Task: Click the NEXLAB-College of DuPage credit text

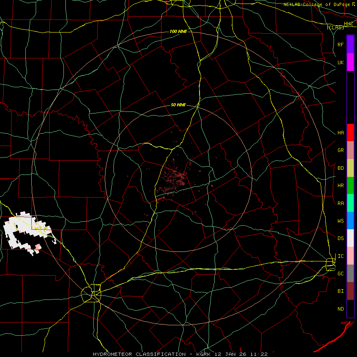Action: click(x=317, y=4)
